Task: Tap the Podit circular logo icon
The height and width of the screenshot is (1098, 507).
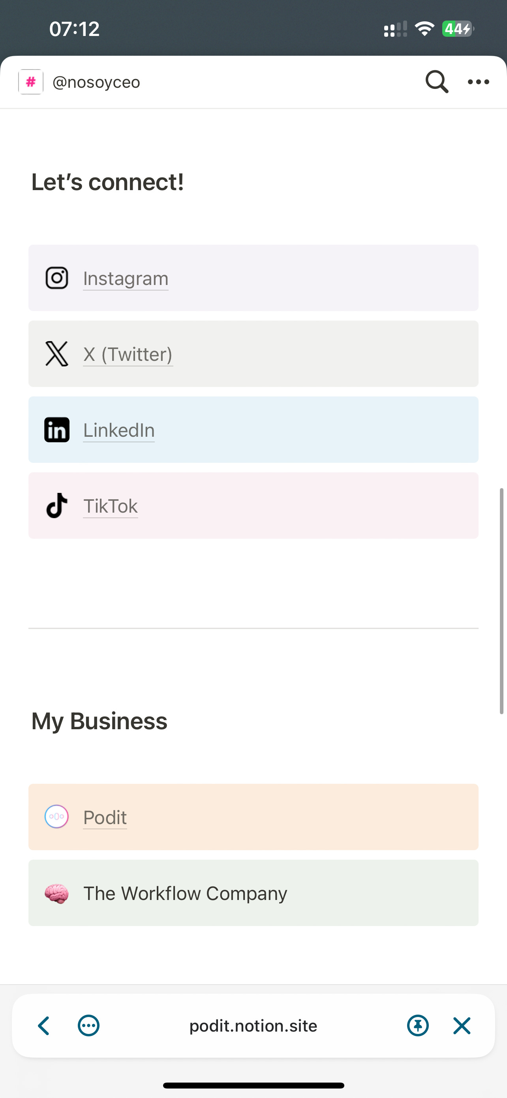Action: tap(56, 817)
